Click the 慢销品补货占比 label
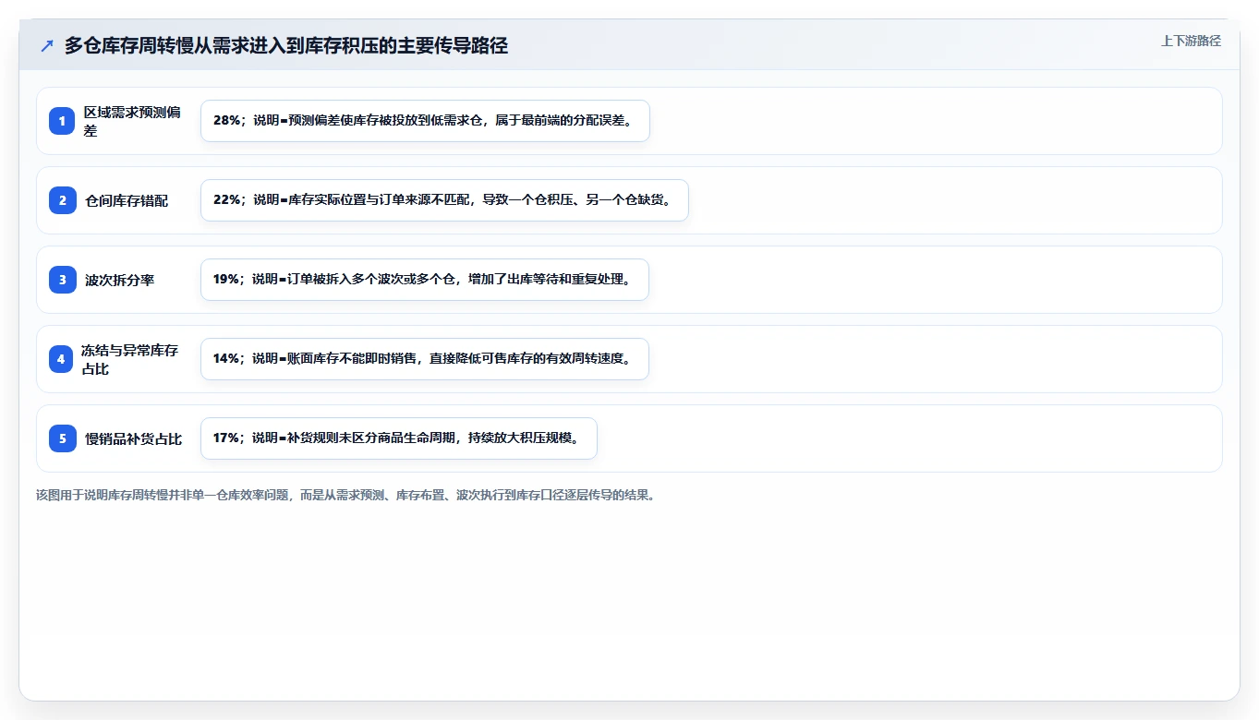This screenshot has height=720, width=1259. pyautogui.click(x=133, y=438)
